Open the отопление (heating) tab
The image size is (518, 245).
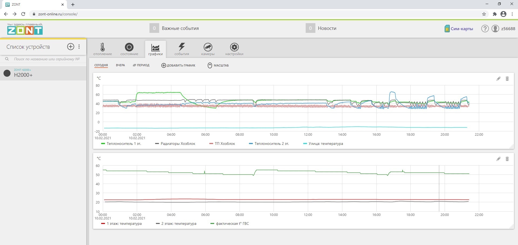[x=103, y=49]
